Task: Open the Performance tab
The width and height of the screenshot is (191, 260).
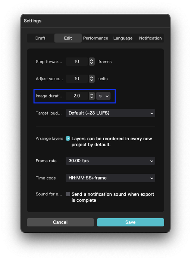Action: click(x=95, y=38)
